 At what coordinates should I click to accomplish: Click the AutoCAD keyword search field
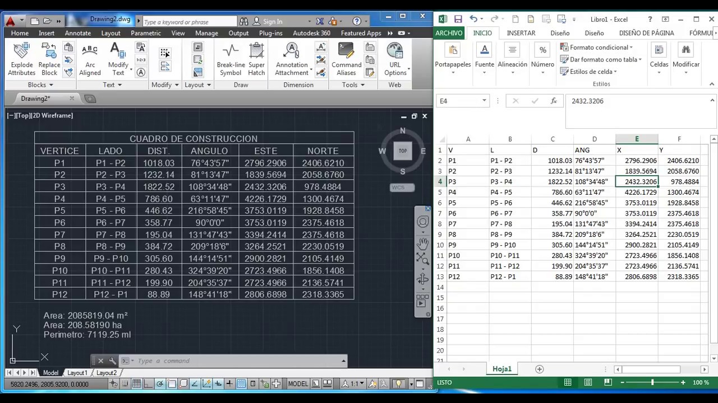click(190, 21)
